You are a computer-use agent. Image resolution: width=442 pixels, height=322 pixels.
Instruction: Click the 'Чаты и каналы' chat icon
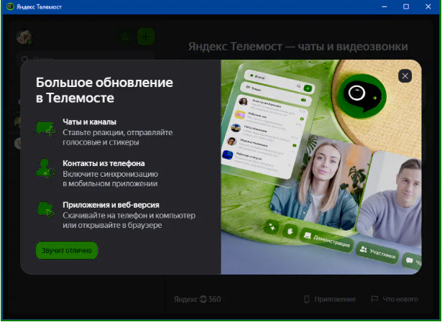pos(46,129)
